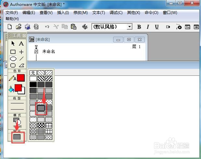Image resolution: width=201 pixels, height=159 pixels.
Task: Click the fill pattern preview box
Action: click(x=17, y=137)
